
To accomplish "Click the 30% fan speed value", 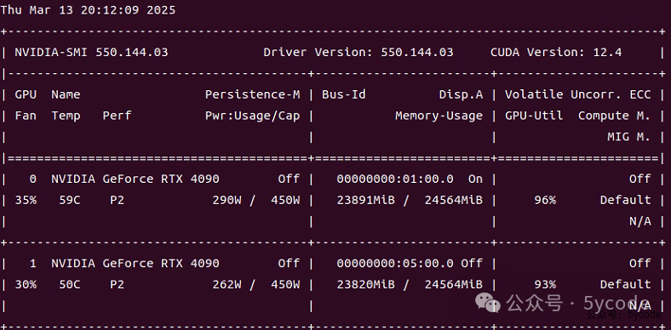I will click(26, 284).
